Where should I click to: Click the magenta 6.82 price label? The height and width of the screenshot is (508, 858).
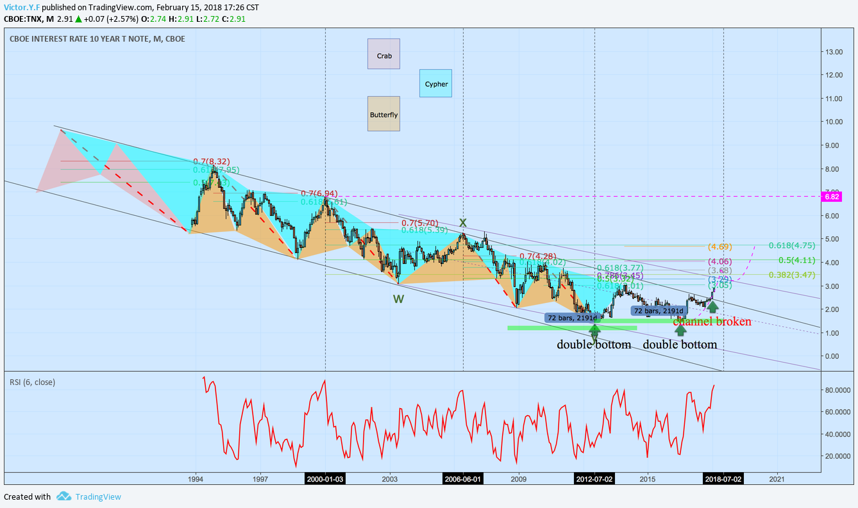[x=832, y=197]
